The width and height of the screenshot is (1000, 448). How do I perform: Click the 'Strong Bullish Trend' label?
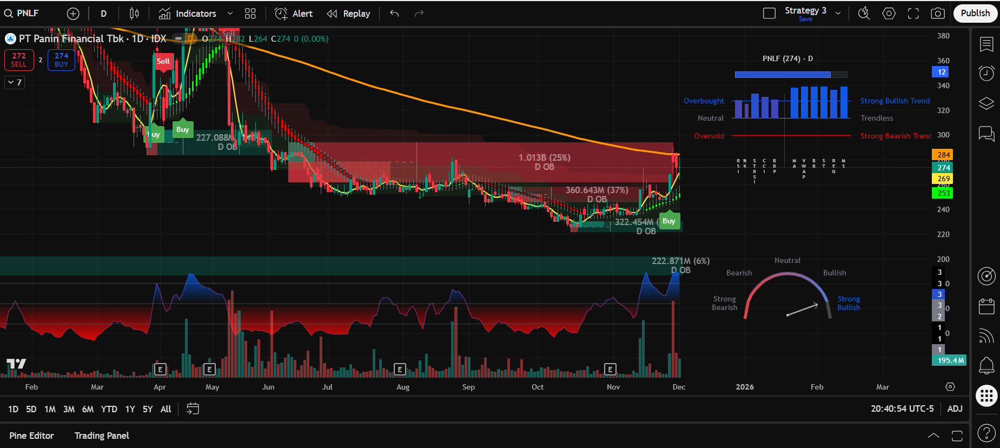(895, 101)
